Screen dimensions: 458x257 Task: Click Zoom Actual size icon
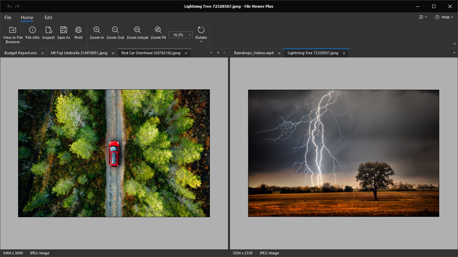pyautogui.click(x=137, y=30)
